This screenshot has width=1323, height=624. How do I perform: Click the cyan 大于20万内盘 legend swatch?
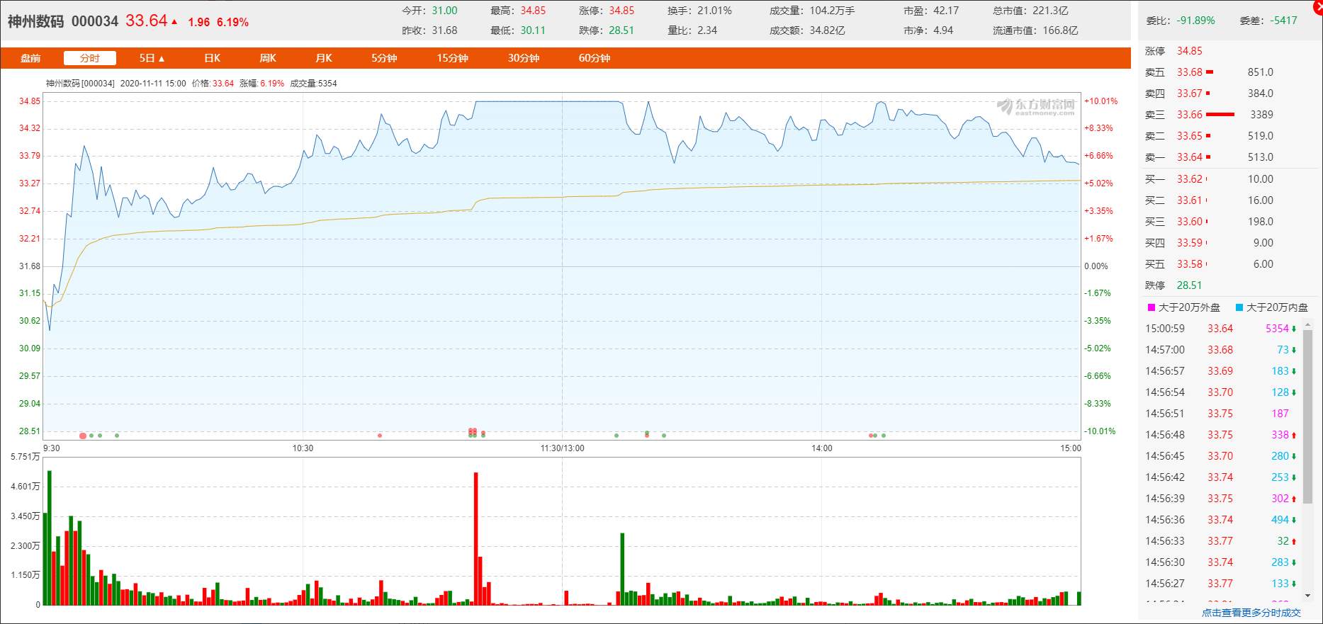point(1239,307)
